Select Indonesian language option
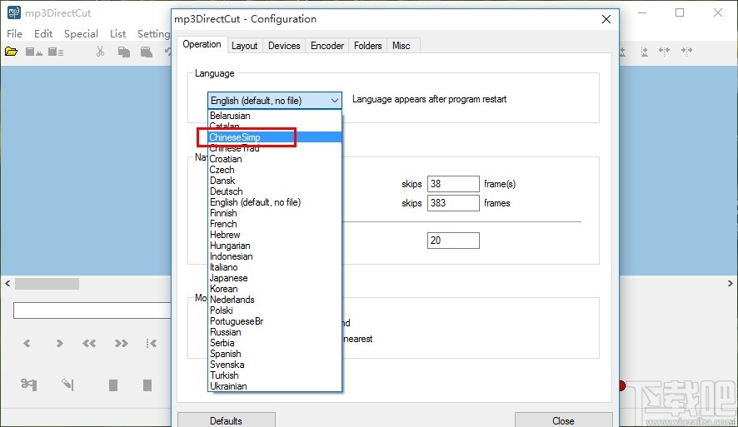This screenshot has width=738, height=427. pos(274,256)
